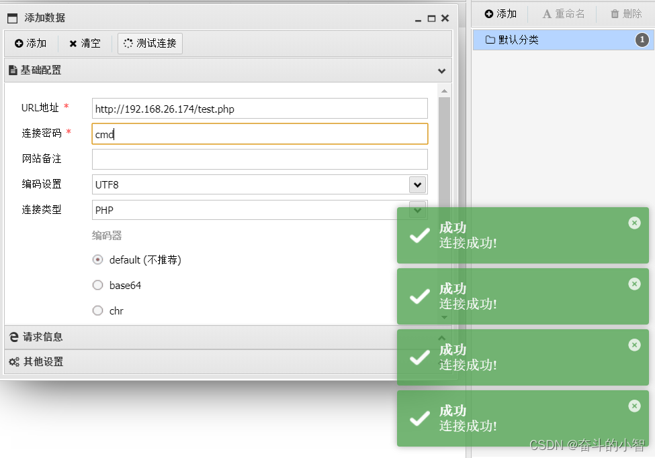Close the 添加数据 dialog window
This screenshot has width=655, height=458.
tap(445, 18)
